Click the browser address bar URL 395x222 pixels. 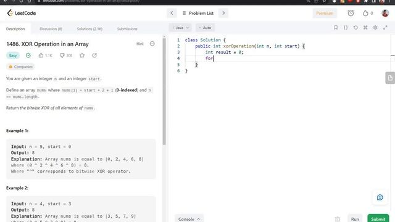pos(91,1)
